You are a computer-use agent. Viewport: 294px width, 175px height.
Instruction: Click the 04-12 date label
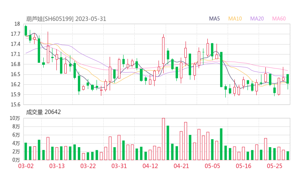pos(150,166)
